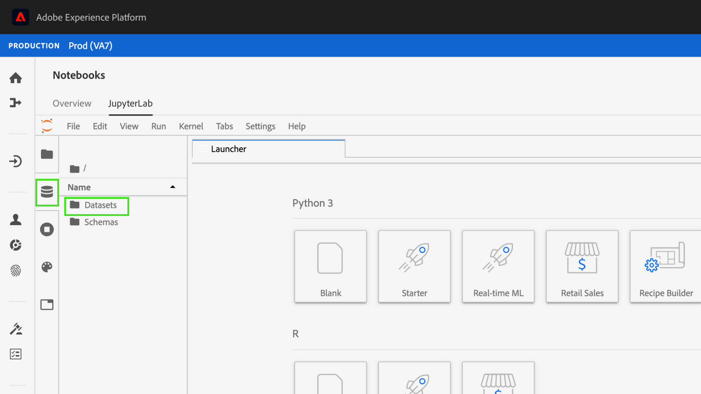The image size is (701, 394).
Task: Click the Home icon in left navigation
Action: click(16, 78)
